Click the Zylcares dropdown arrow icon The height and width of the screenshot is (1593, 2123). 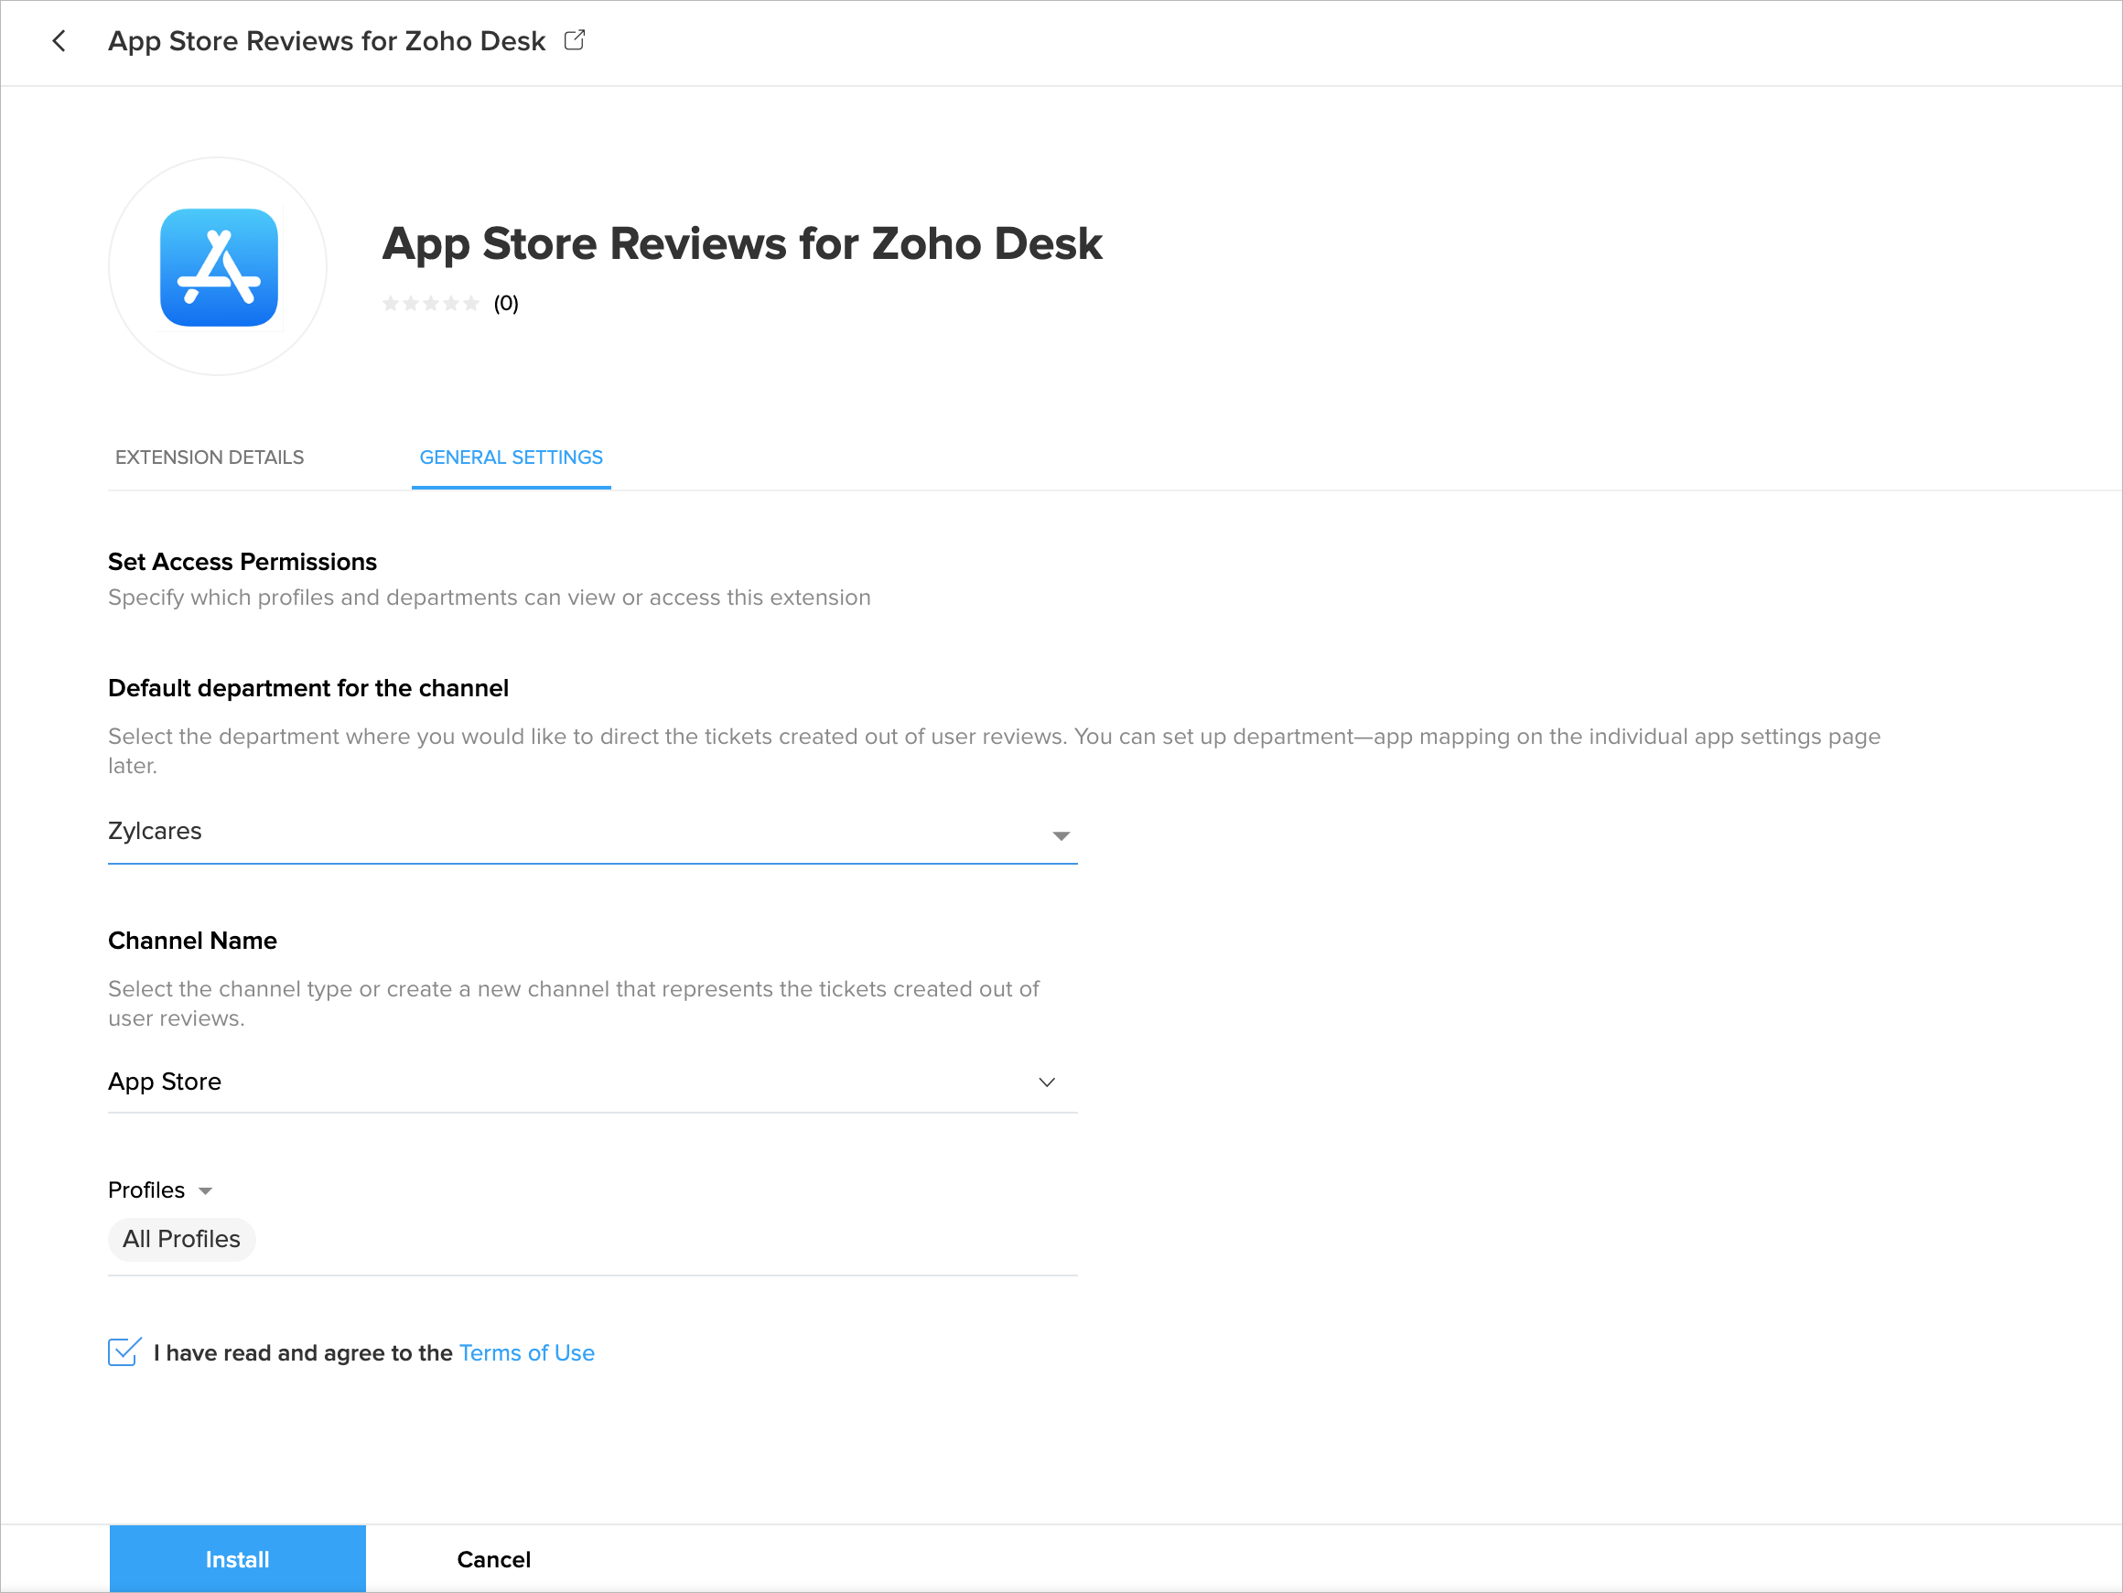1061,836
